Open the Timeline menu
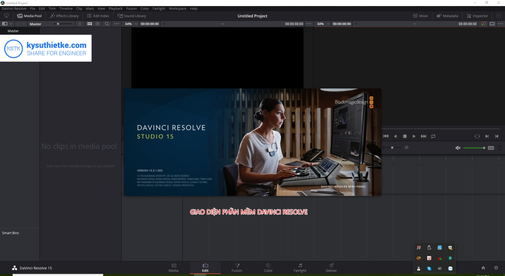The height and width of the screenshot is (276, 505). 66,9
